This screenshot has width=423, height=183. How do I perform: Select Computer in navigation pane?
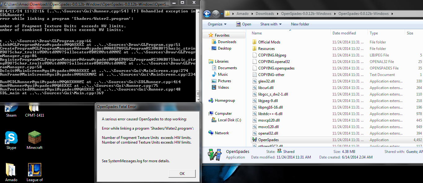[x=223, y=114]
